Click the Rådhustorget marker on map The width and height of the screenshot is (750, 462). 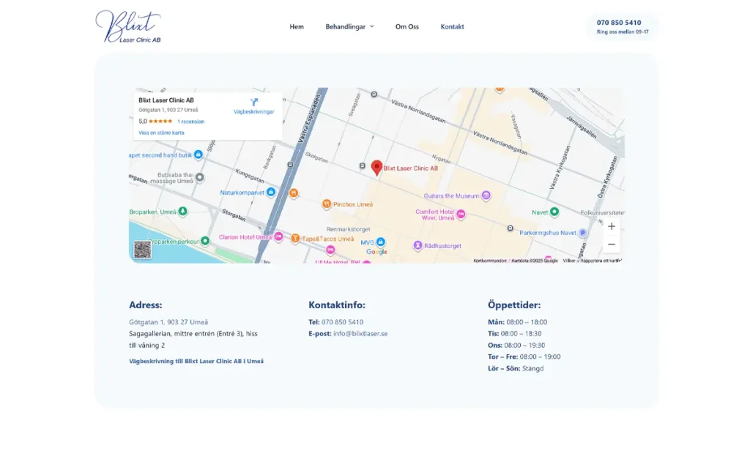pyautogui.click(x=417, y=245)
